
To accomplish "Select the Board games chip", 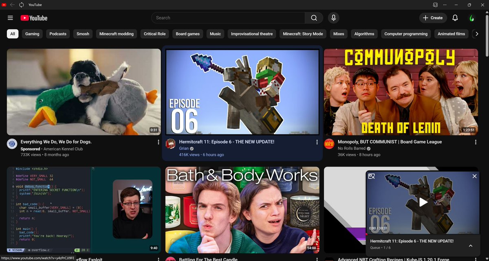I will point(188,34).
